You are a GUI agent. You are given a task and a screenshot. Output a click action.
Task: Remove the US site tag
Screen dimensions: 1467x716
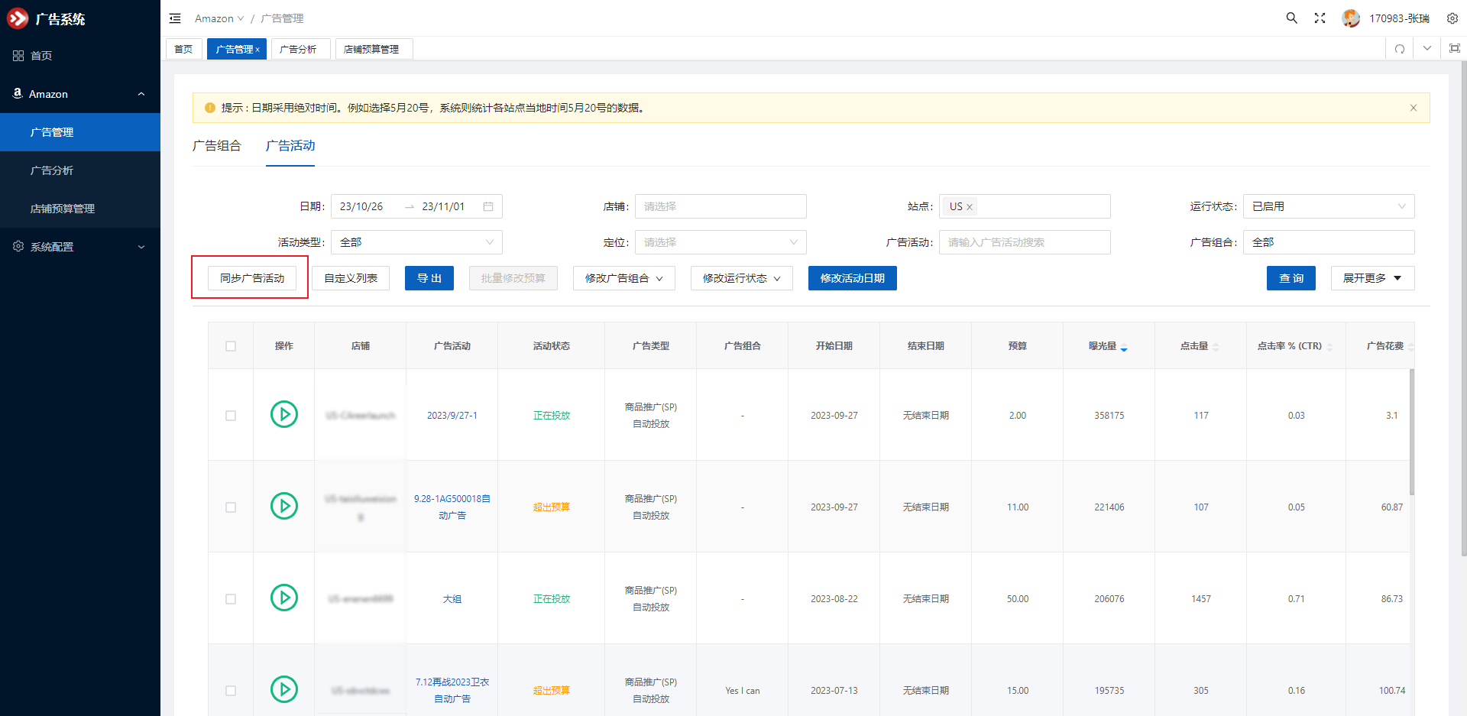(x=970, y=207)
